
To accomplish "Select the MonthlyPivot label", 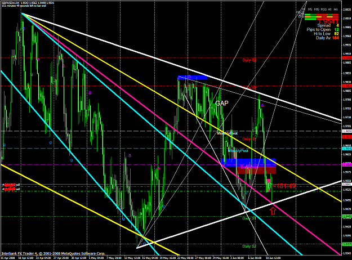I will pyautogui.click(x=227, y=133).
